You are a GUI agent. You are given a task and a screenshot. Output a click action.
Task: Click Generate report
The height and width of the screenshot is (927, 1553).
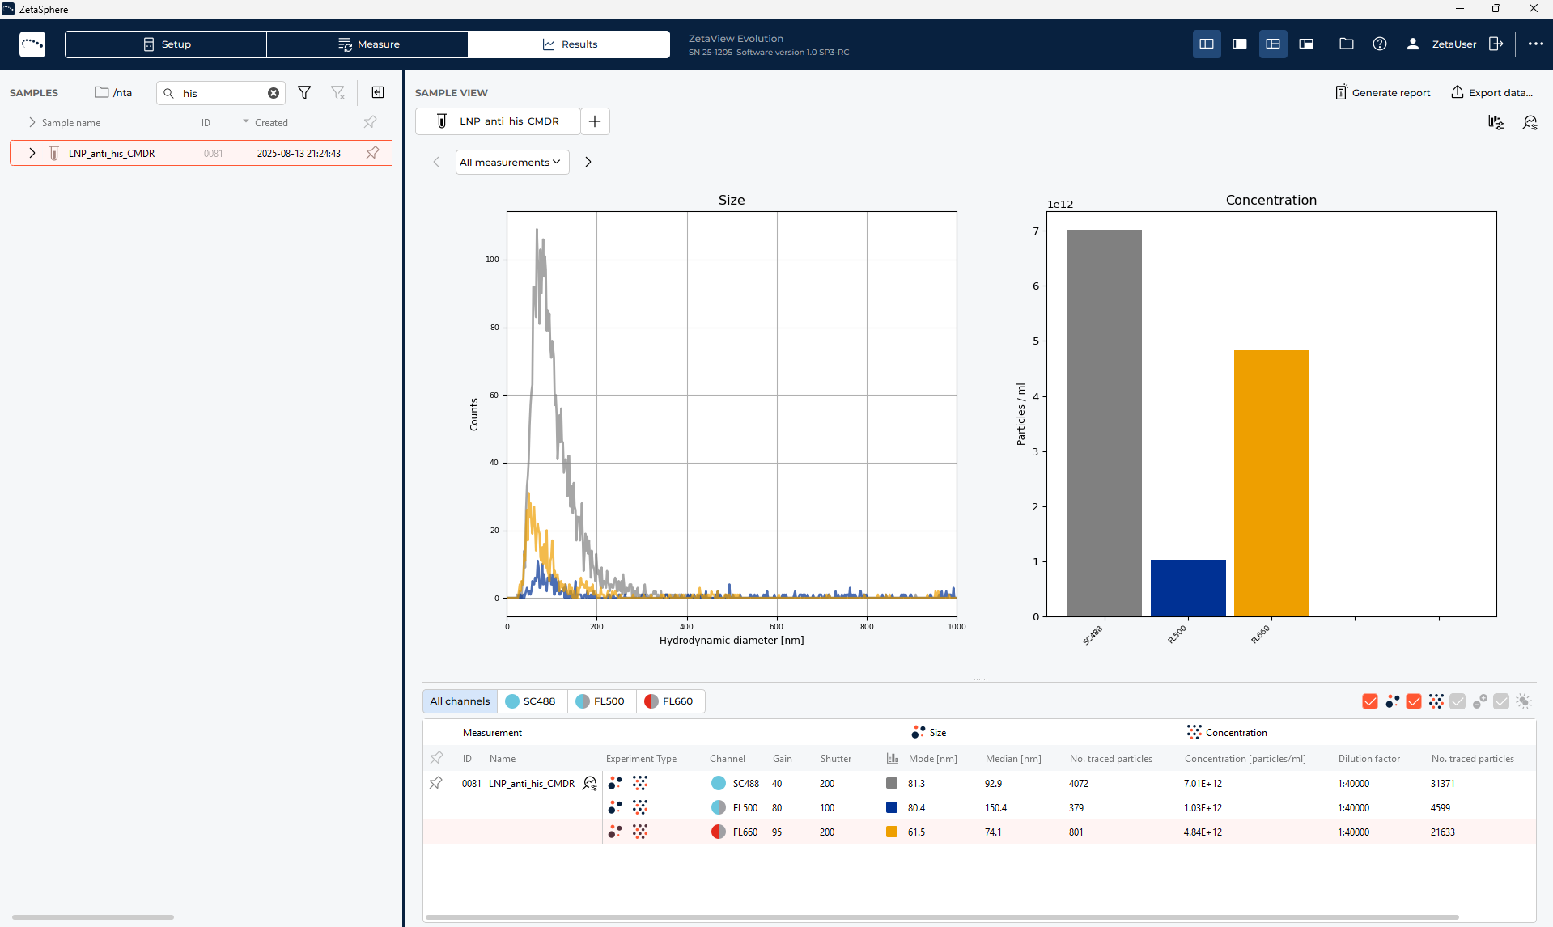click(1382, 93)
